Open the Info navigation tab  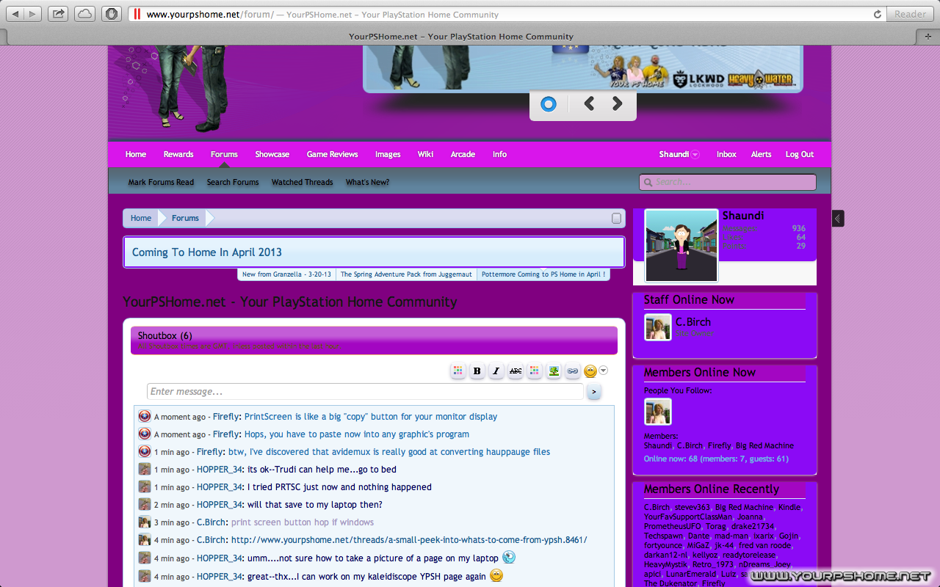coord(499,154)
